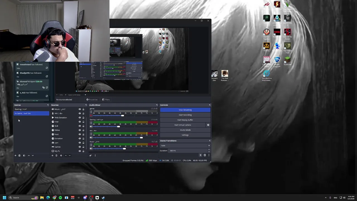Viewport: 357px width, 201px height.
Task: Open the preview scaling dropdown
Action: (x=77, y=95)
